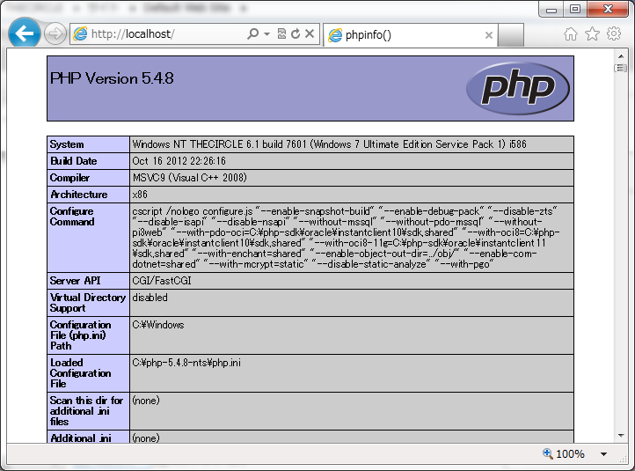Open a new blank tab
Viewport: 635px width, 471px height.
(511, 35)
